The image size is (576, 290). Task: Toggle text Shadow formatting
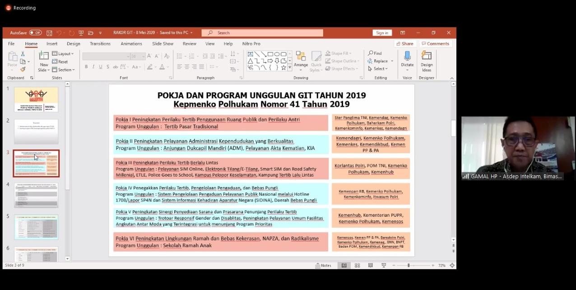(107, 67)
